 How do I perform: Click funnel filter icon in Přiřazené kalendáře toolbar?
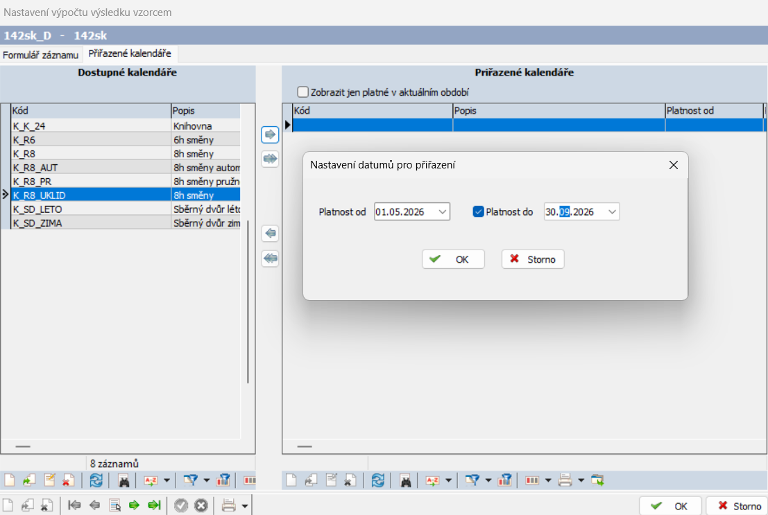pos(472,480)
